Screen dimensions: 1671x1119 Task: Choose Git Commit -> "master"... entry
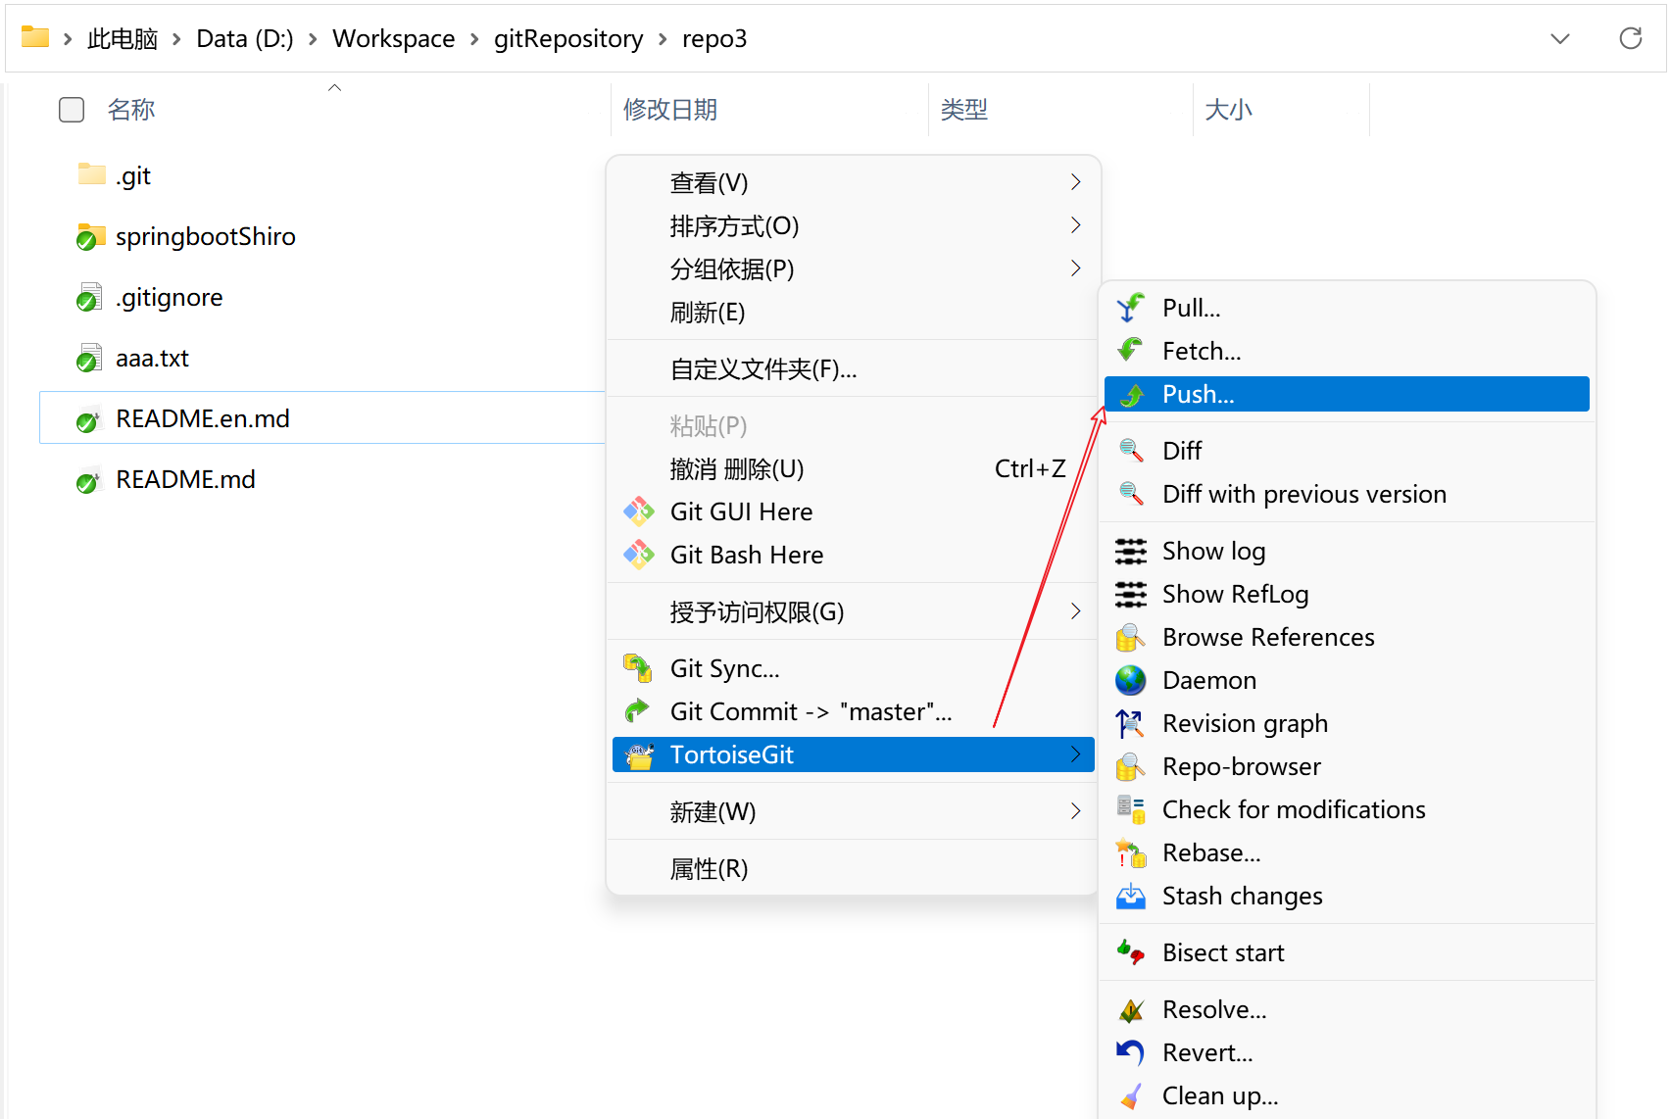coord(810,711)
